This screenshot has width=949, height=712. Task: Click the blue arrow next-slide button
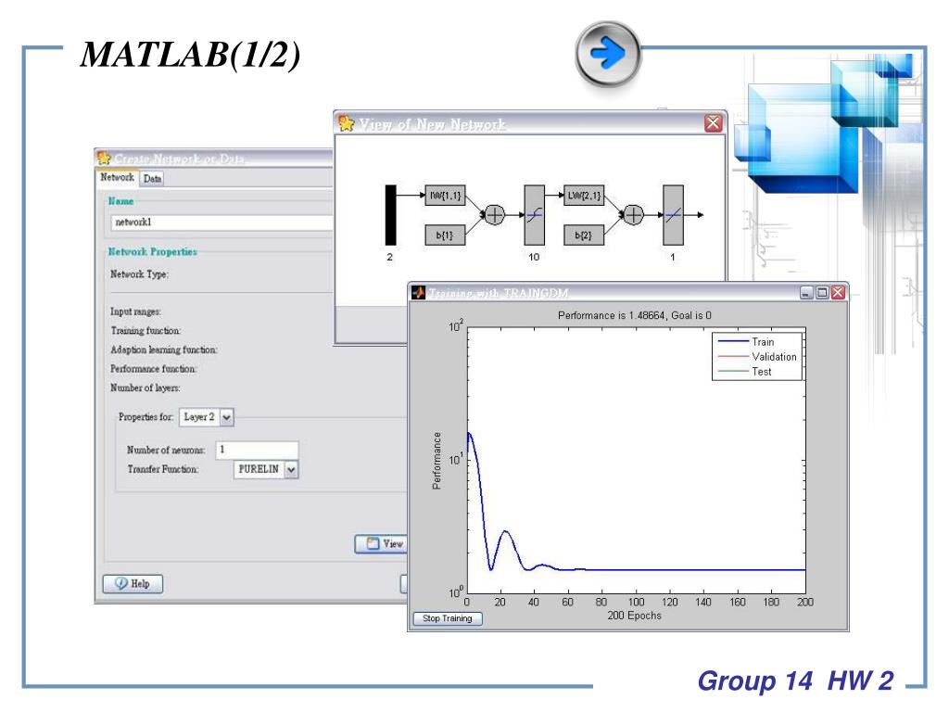click(x=608, y=53)
